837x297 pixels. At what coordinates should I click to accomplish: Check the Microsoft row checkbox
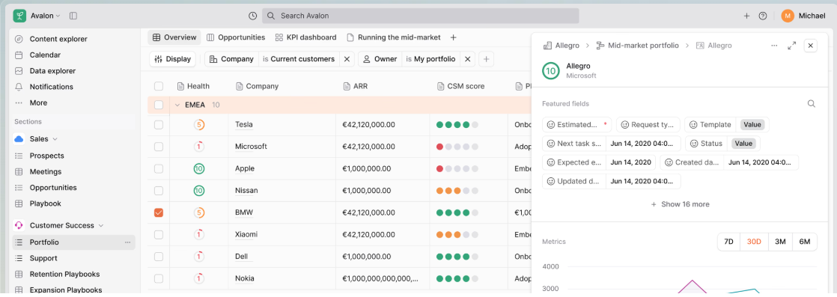click(159, 147)
